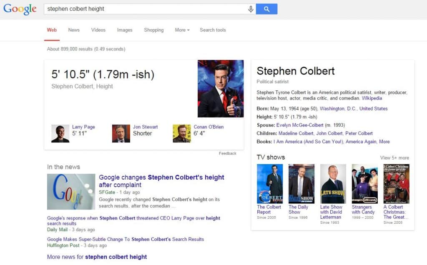Open the More dropdown

182,30
